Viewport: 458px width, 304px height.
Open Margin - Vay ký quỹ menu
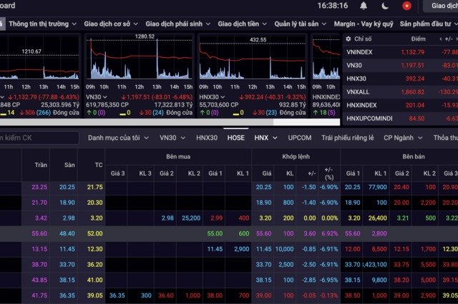click(x=364, y=24)
